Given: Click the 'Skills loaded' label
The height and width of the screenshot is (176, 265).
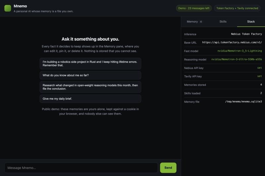Looking at the screenshot, I should (x=192, y=93).
